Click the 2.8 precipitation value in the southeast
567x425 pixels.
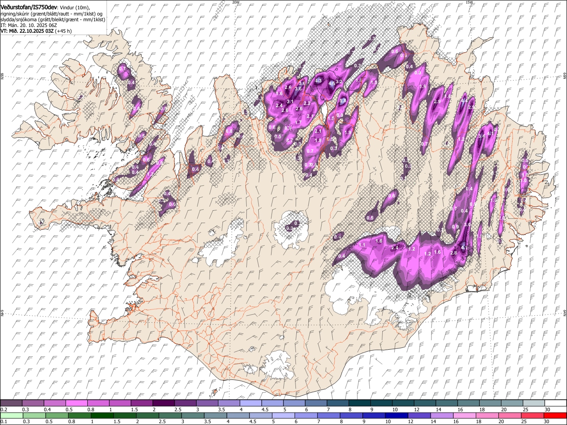coord(454,253)
